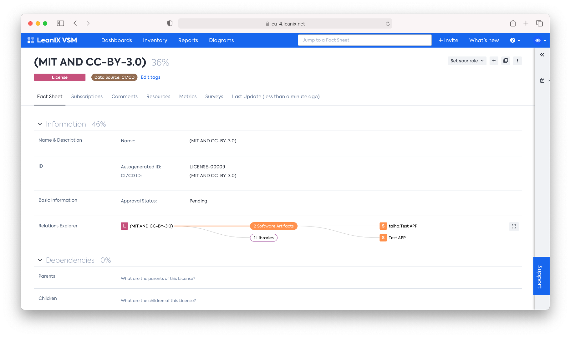Go back with Safari back arrow

(75, 23)
